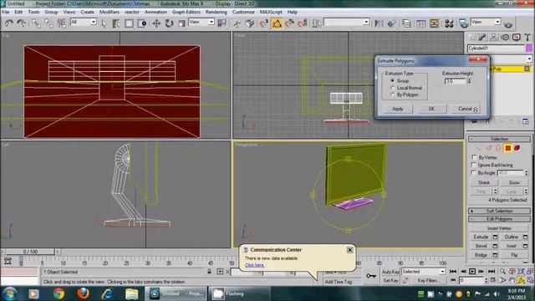Screen dimensions: 535x301
Task: Activate the Select and Rotate tool
Action: pyautogui.click(x=169, y=23)
